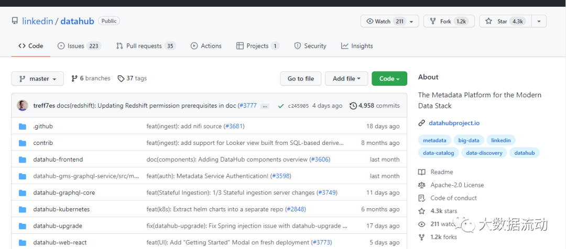Click the .github folder icon
566x249 pixels.
[x=23, y=127]
